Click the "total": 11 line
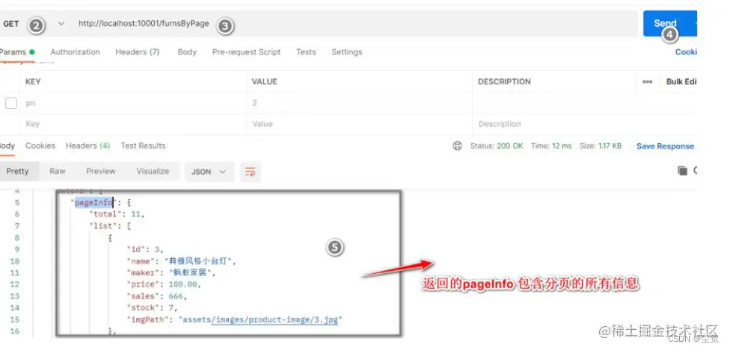This screenshot has width=730, height=350. (x=117, y=214)
